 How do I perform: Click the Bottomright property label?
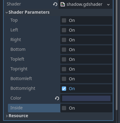(x=23, y=88)
